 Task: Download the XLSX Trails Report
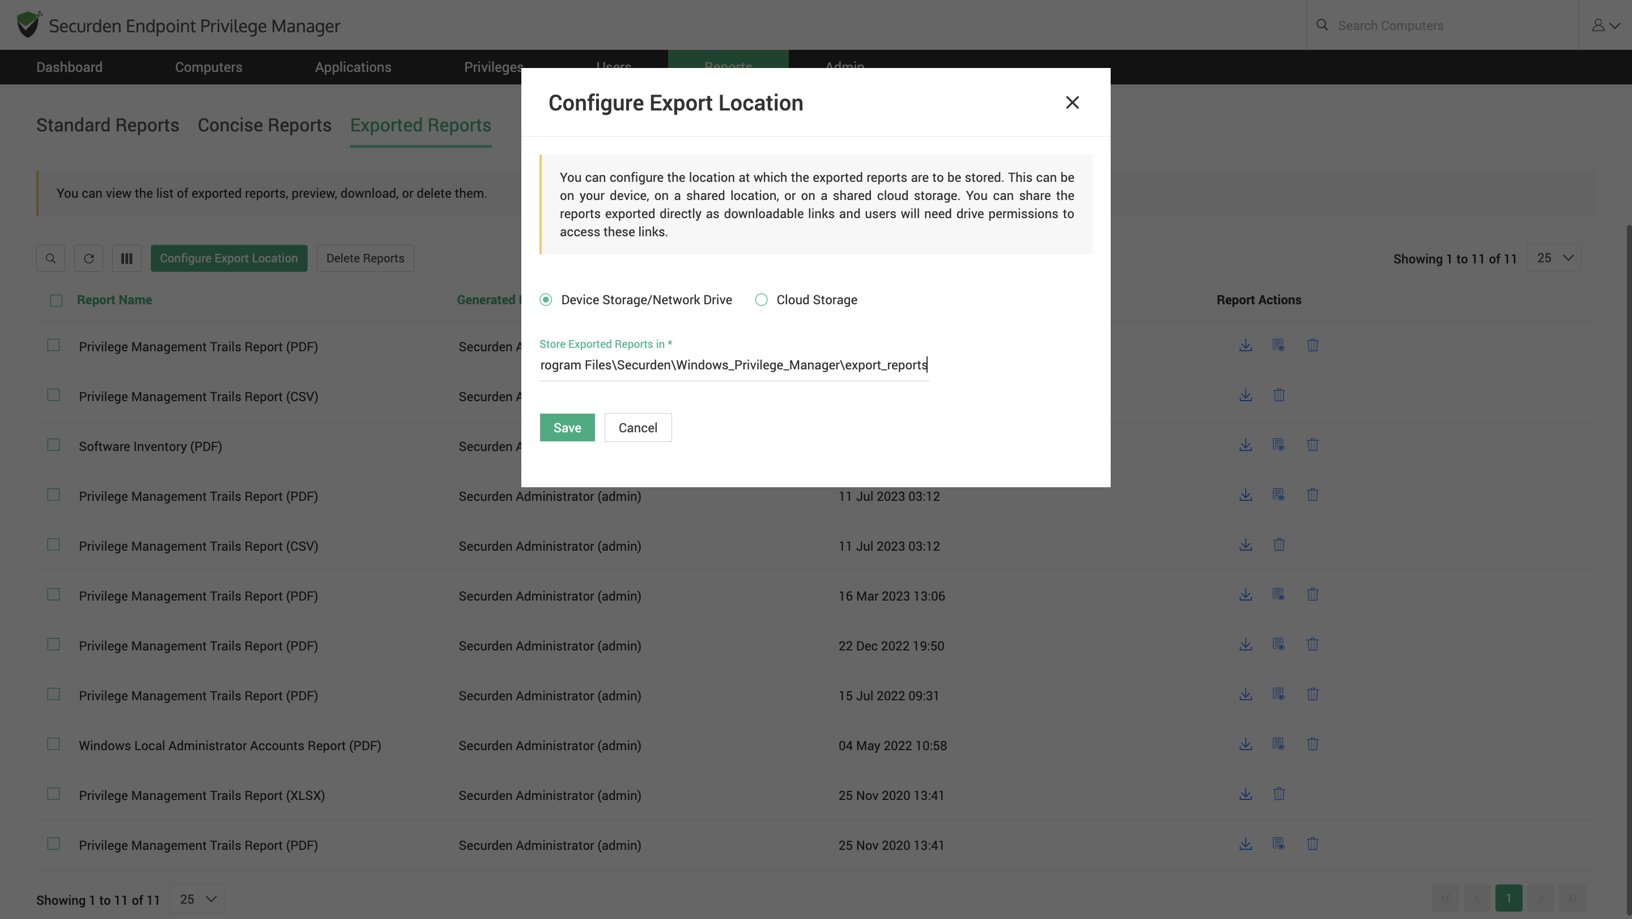1246,794
